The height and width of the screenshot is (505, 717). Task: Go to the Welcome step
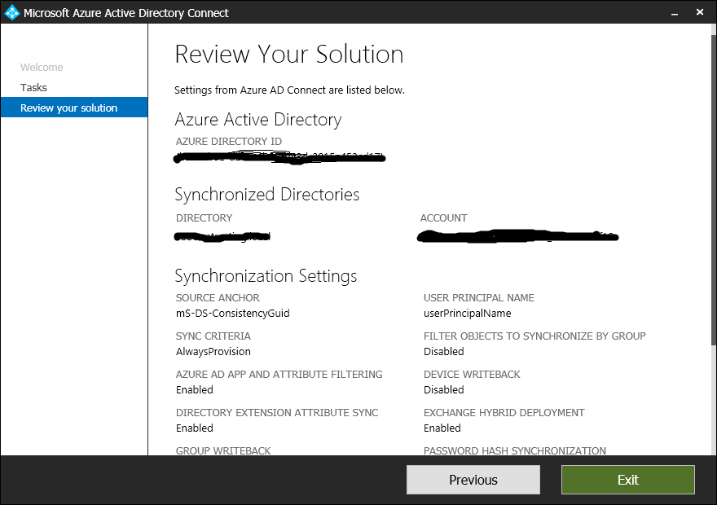(x=42, y=67)
